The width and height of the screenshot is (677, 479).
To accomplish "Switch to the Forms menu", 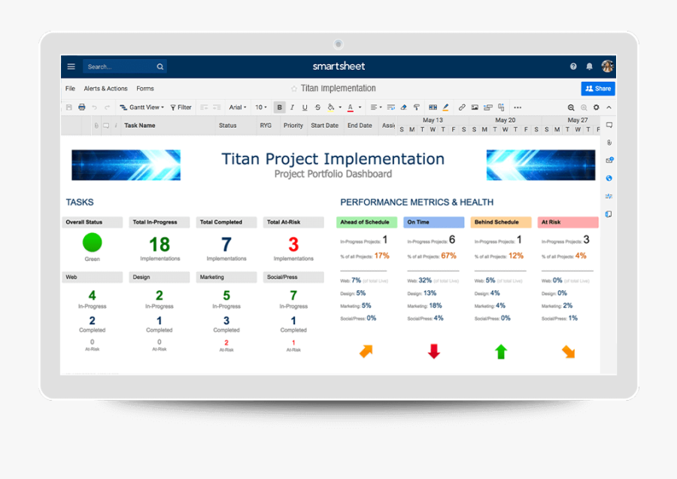I will pos(144,88).
